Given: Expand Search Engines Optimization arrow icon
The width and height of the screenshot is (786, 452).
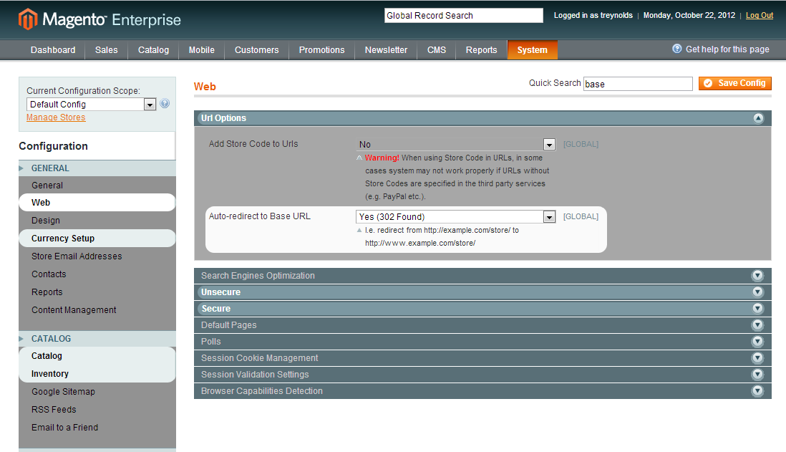Looking at the screenshot, I should pos(757,275).
